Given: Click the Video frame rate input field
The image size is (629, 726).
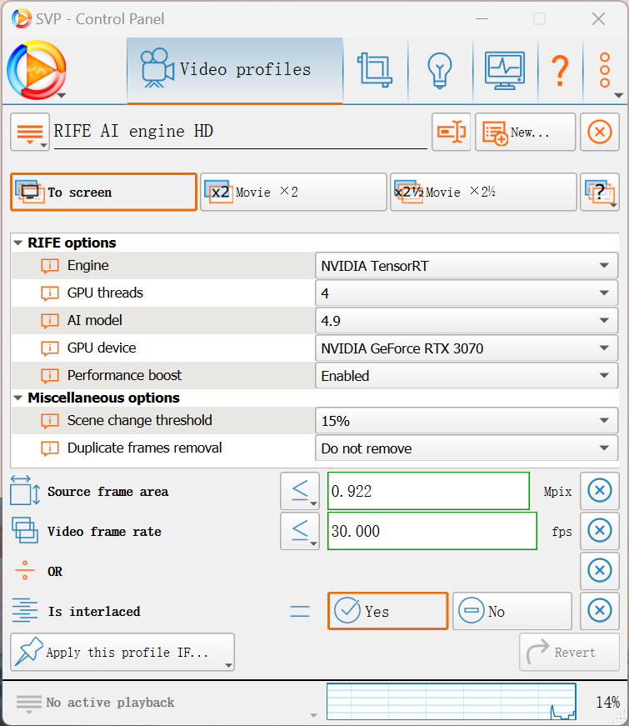Looking at the screenshot, I should pyautogui.click(x=432, y=531).
